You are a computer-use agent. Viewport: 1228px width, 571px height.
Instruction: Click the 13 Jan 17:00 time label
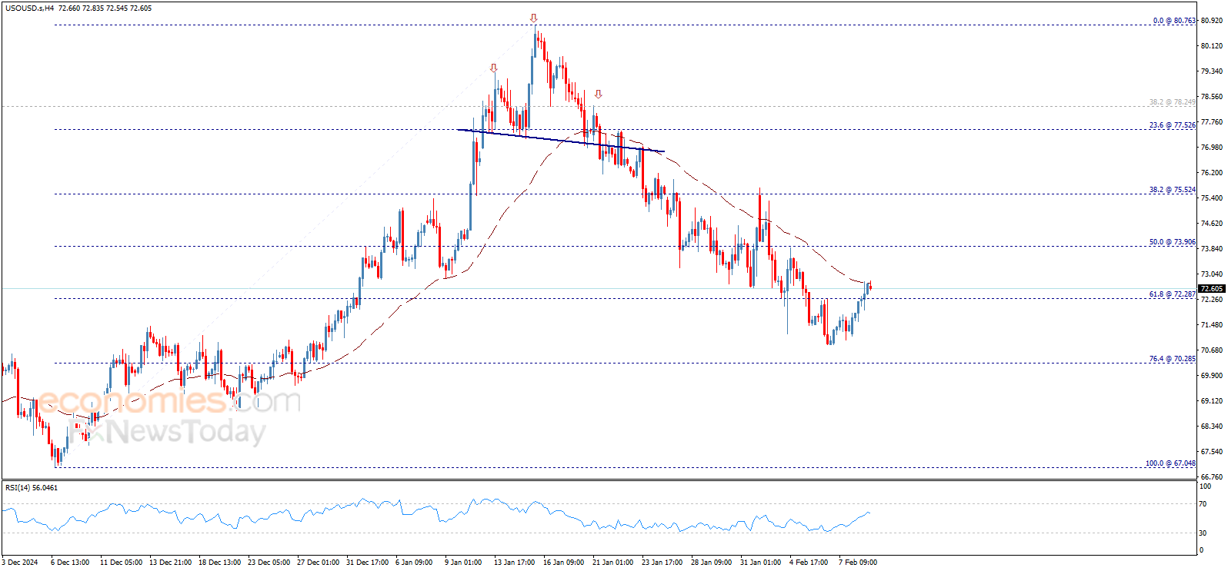(514, 563)
